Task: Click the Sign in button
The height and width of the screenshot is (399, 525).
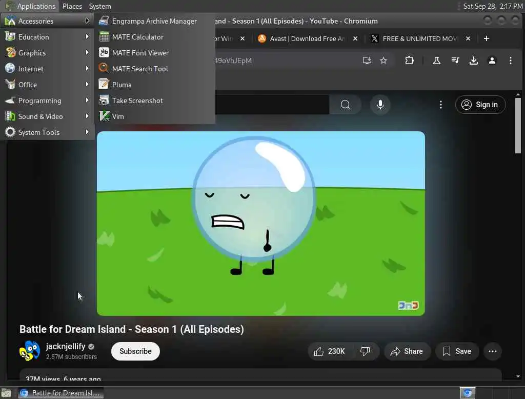Action: (x=480, y=105)
